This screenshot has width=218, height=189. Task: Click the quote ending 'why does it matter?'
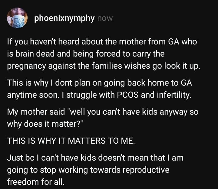pos(45,124)
